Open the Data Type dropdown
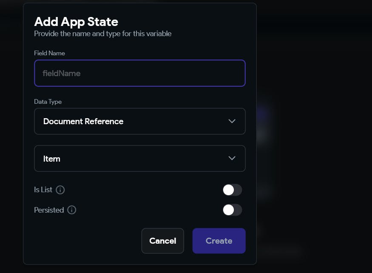The height and width of the screenshot is (273, 372). point(139,121)
